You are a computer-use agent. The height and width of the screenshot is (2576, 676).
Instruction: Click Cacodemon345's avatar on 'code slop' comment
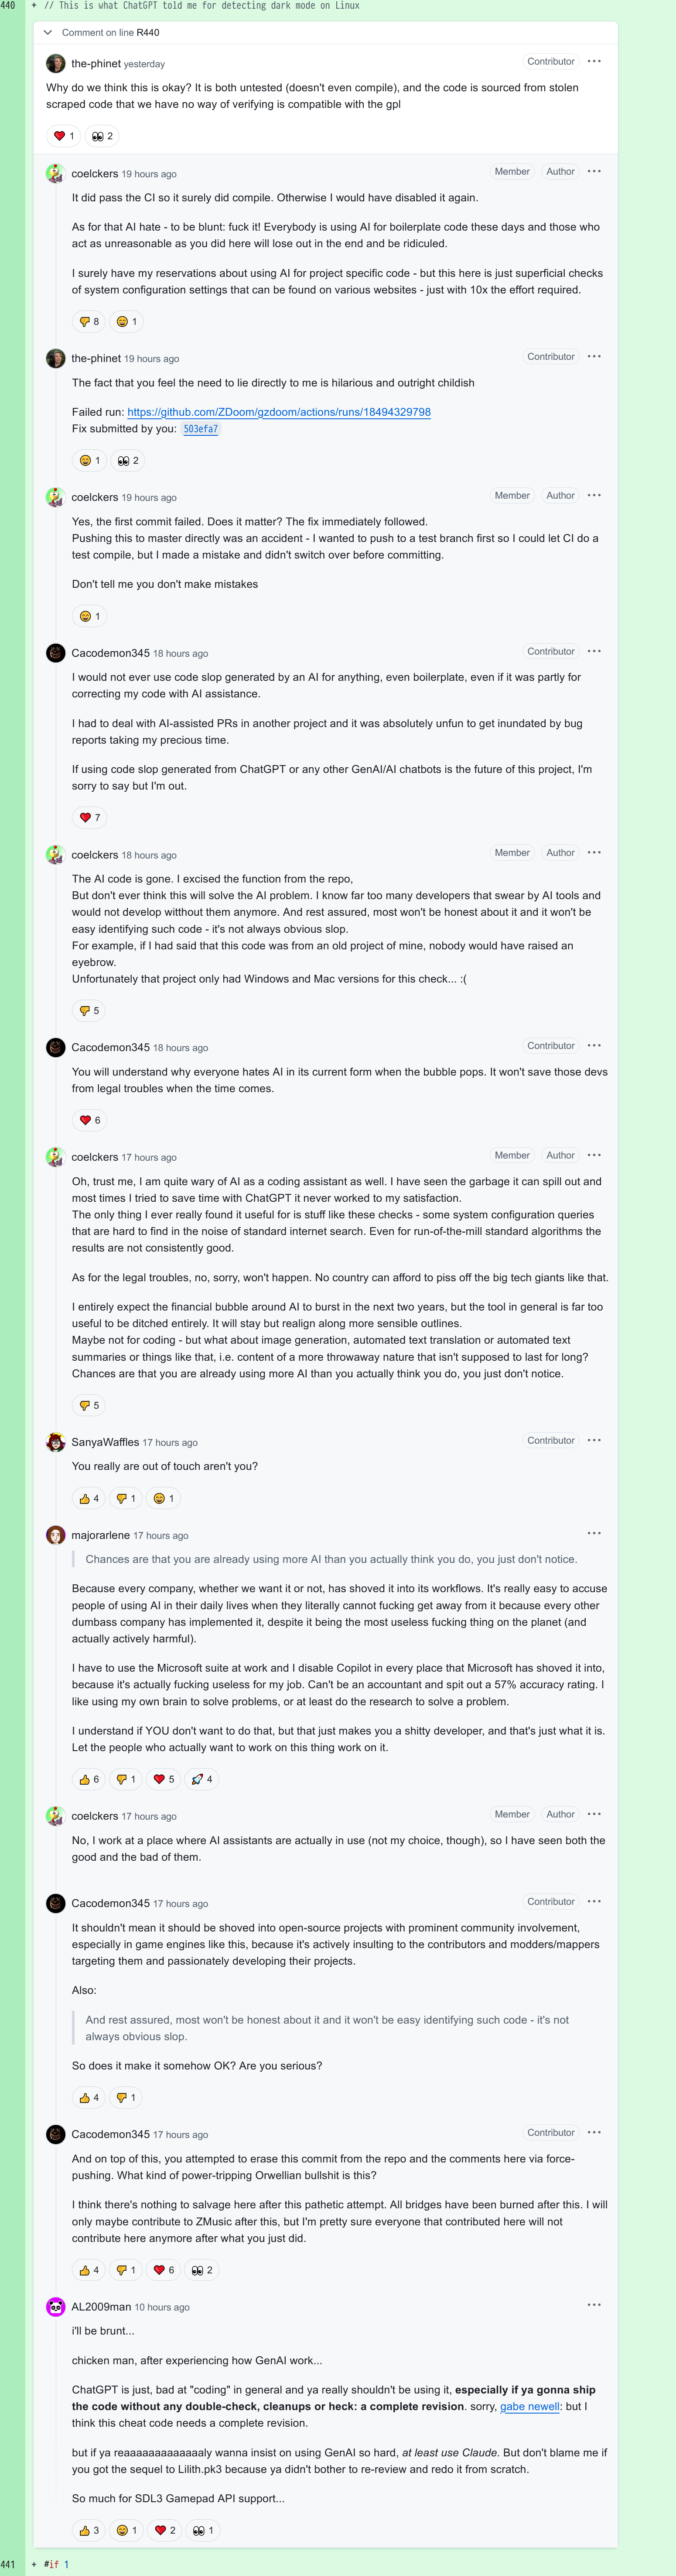pyautogui.click(x=56, y=653)
